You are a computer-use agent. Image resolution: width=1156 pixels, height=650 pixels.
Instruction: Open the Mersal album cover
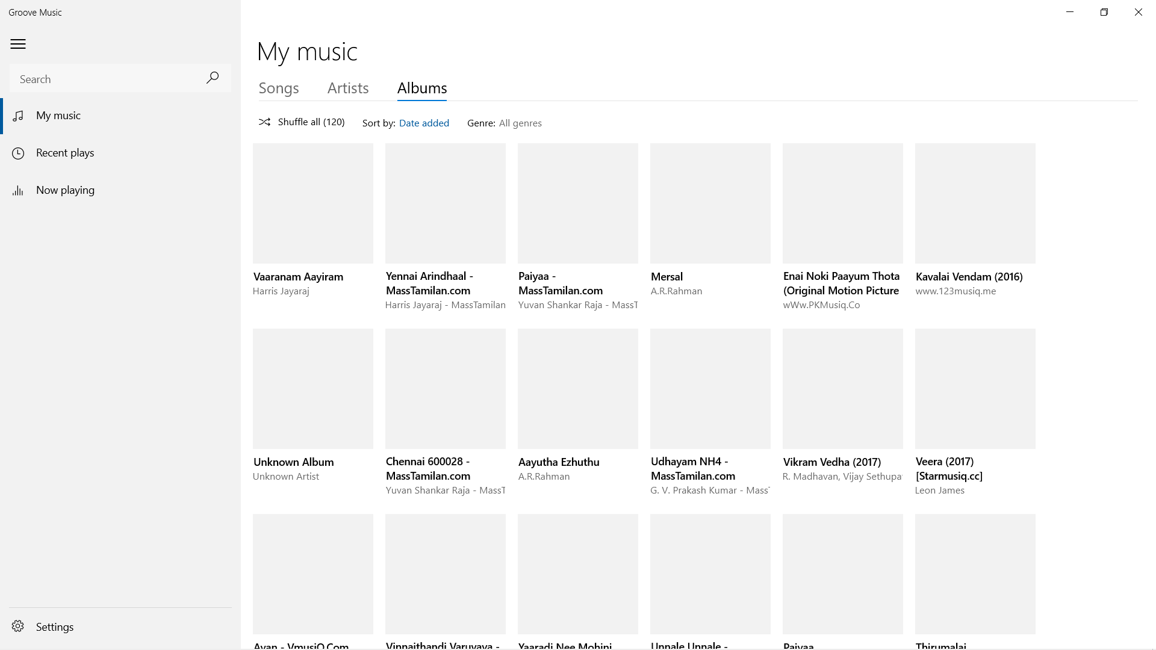(x=710, y=203)
